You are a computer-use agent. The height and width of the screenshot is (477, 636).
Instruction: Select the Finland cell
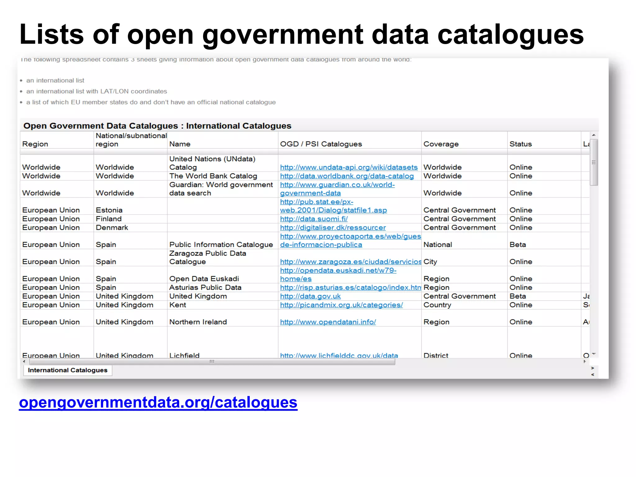tap(130, 219)
